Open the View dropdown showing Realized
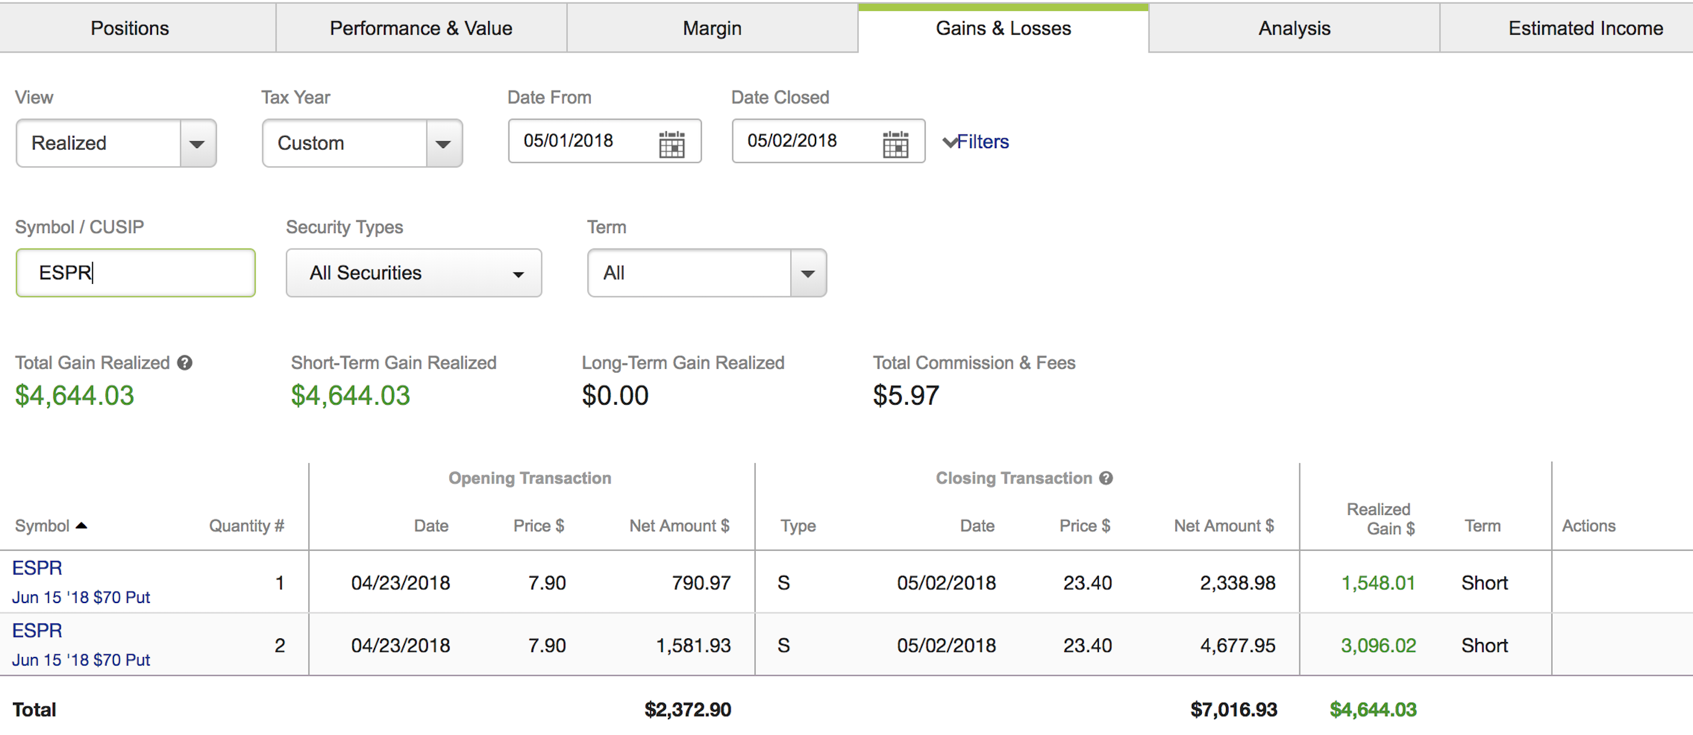The height and width of the screenshot is (735, 1693). [117, 143]
